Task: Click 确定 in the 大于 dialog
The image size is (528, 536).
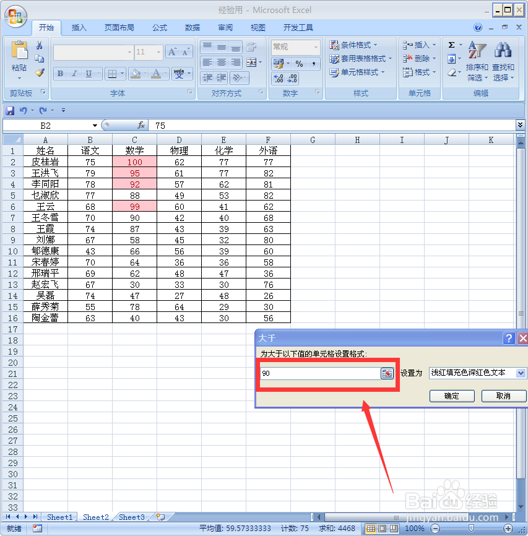Action: point(452,396)
